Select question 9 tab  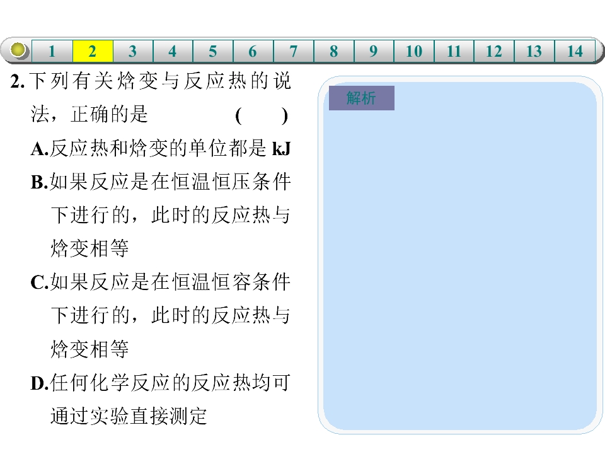tap(374, 51)
